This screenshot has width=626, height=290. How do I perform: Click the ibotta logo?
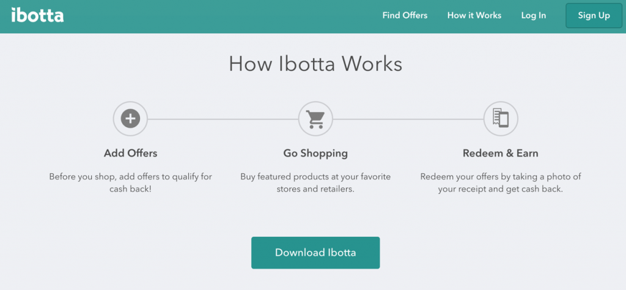(x=37, y=15)
